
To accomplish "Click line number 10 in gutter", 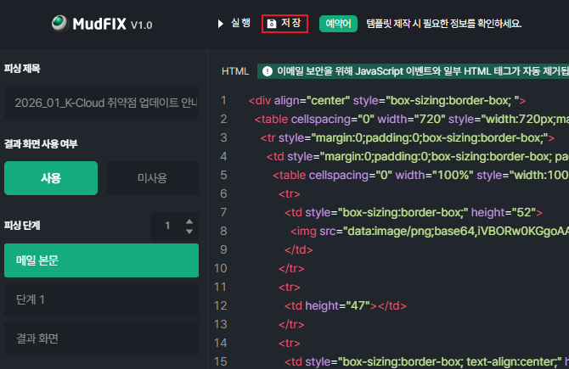I will click(x=220, y=268).
